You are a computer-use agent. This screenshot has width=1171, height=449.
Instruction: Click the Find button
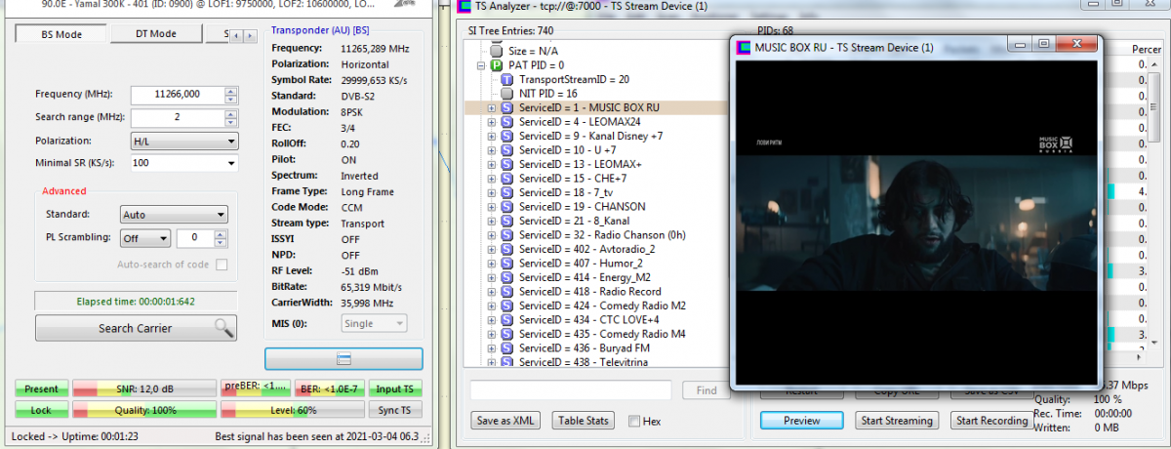coord(706,390)
